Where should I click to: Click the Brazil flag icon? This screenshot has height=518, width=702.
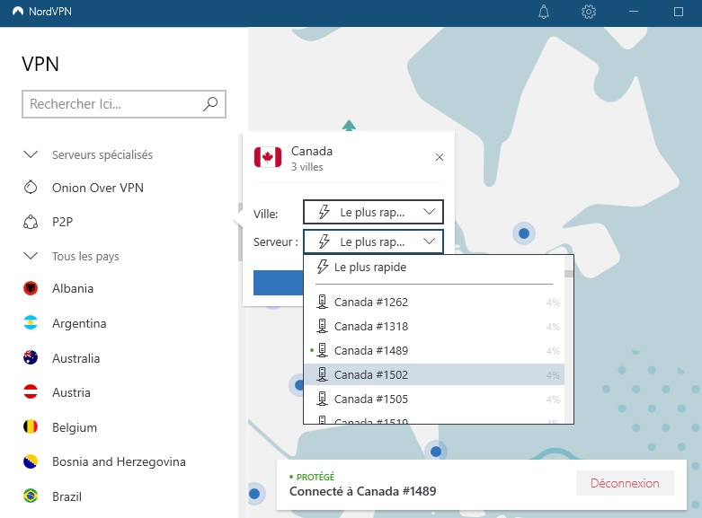click(31, 496)
